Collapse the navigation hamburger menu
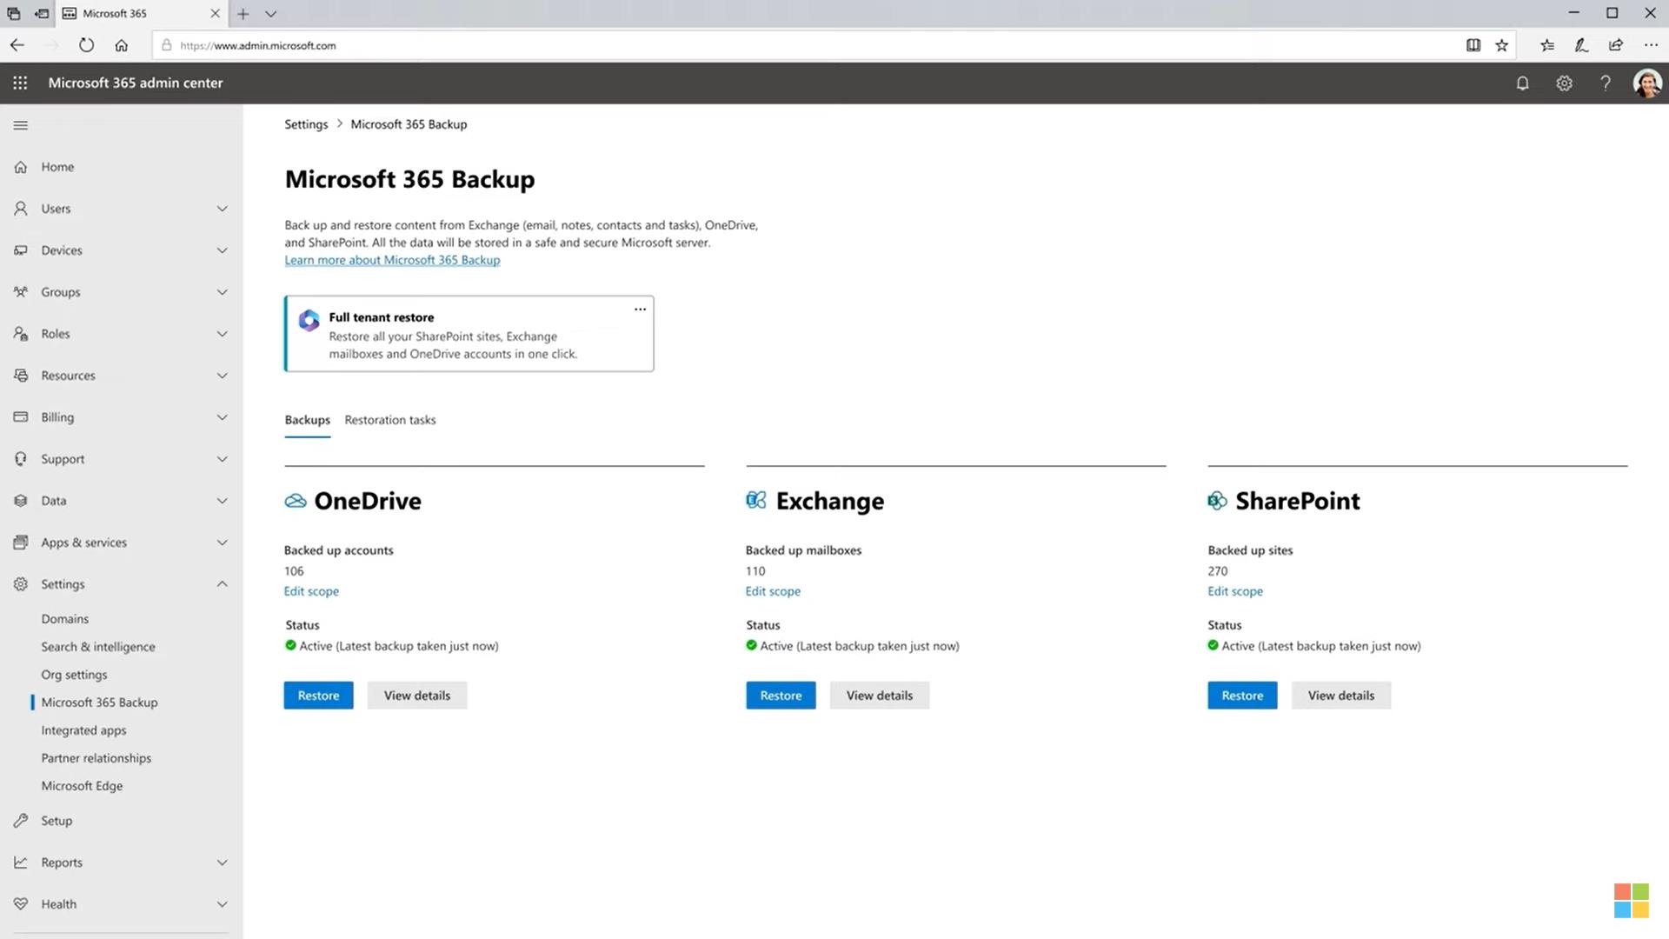The image size is (1669, 939). coord(21,125)
